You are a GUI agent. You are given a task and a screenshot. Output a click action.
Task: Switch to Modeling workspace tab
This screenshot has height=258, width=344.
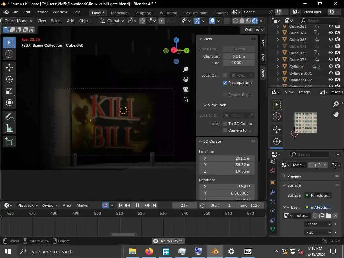point(119,13)
